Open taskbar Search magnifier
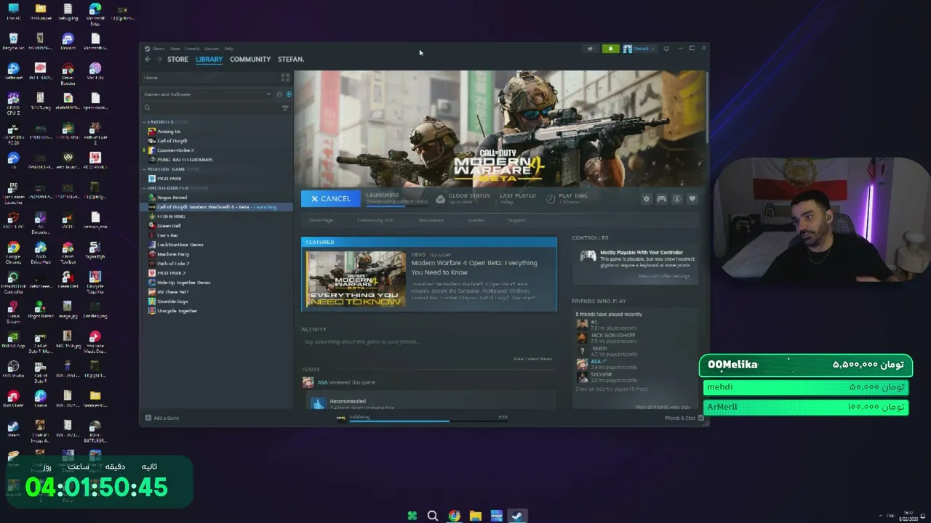The width and height of the screenshot is (931, 523). 433,516
